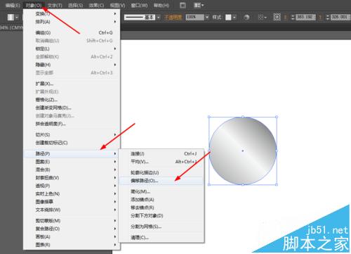Choose 连接(J) Ctrl+J in submenu

(161, 153)
